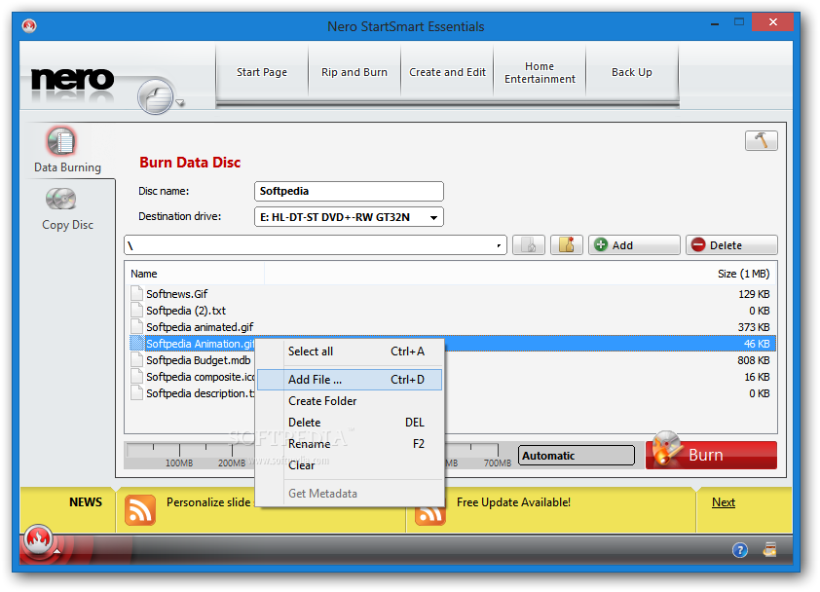Switch to the Home Entertainment tab
820x592 pixels.
pos(540,72)
